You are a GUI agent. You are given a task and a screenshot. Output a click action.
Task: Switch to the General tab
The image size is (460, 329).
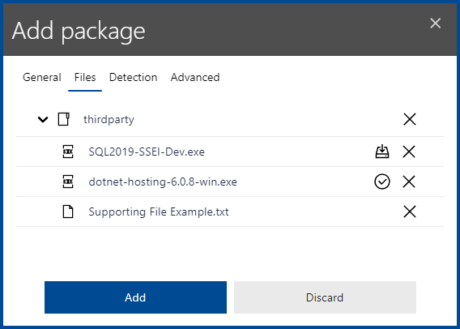(42, 78)
